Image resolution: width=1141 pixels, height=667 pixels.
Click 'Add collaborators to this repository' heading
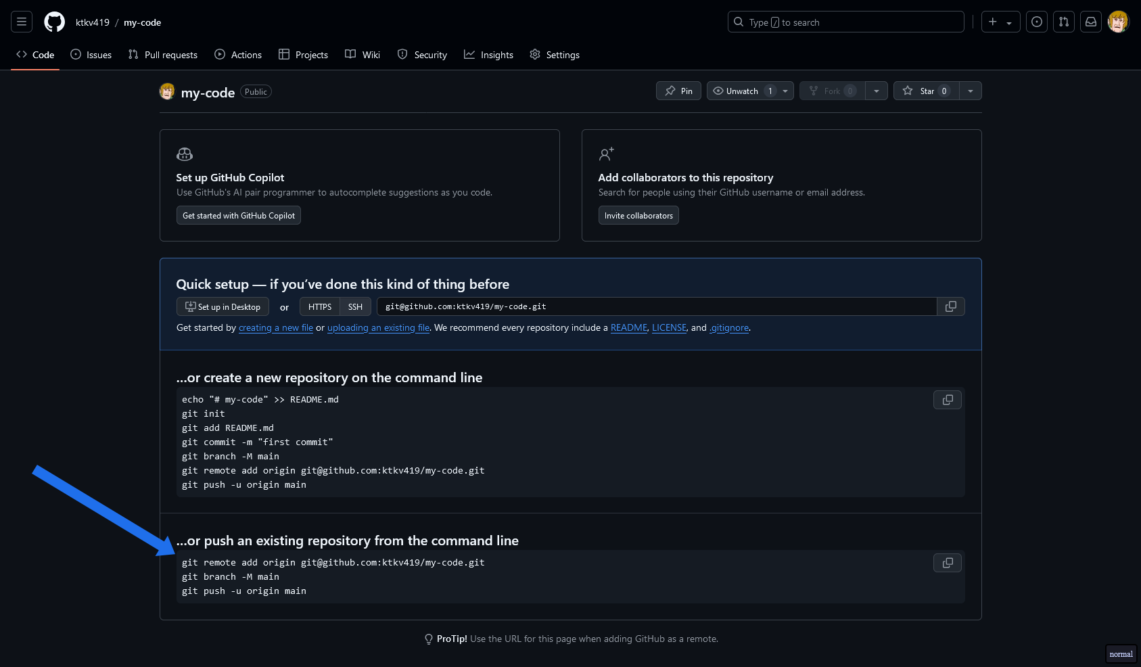tap(686, 177)
